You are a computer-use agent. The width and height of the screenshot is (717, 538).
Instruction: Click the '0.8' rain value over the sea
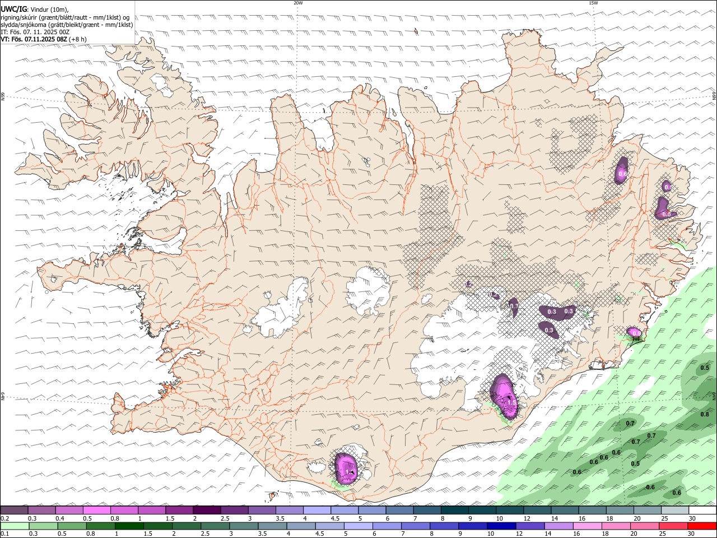pos(705,414)
